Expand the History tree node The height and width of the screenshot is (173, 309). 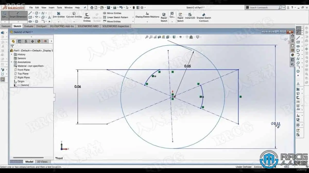coord(12,54)
